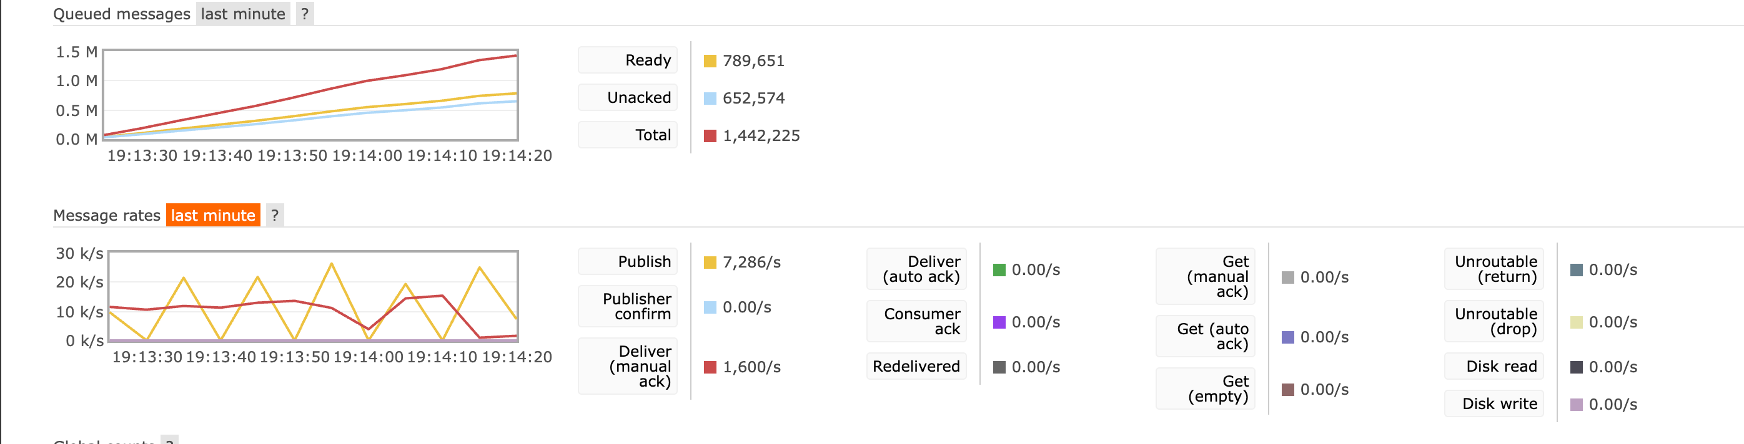Screen dimensions: 1744x444
Task: Click the green Deliver auto ack swatch
Action: coord(999,269)
